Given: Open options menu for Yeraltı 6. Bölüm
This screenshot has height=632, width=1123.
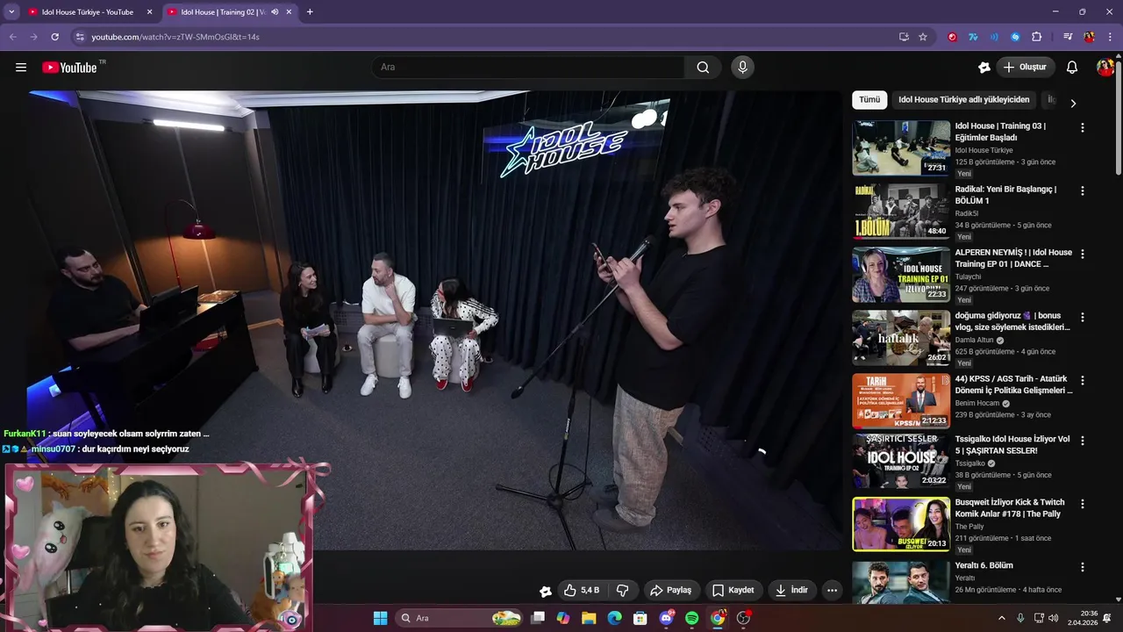Looking at the screenshot, I should [1082, 567].
